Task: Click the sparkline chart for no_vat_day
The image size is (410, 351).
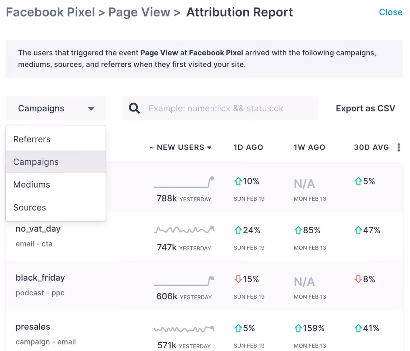Action: (184, 230)
